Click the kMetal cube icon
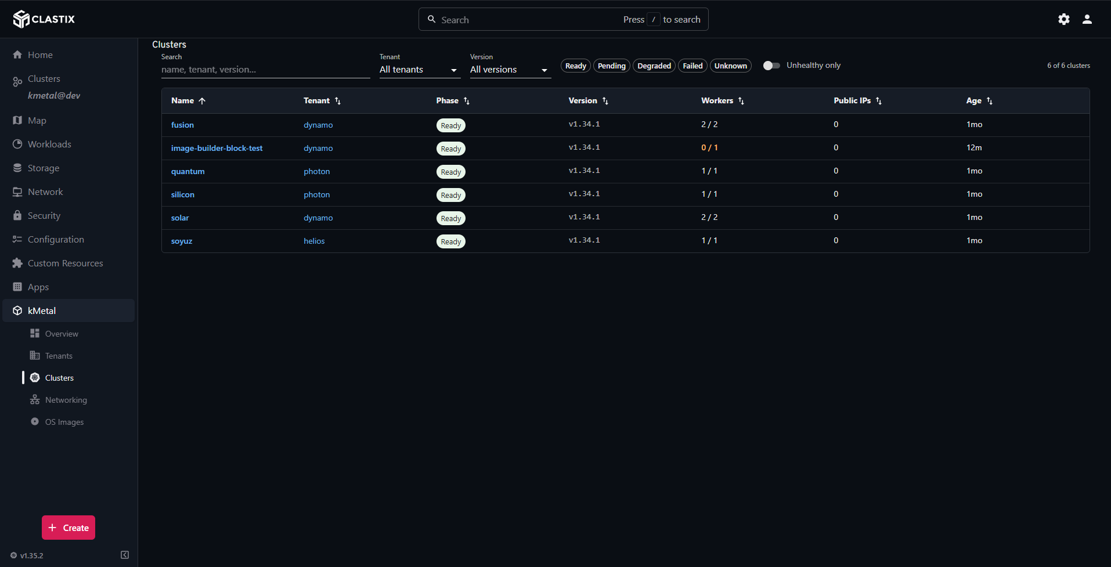This screenshot has height=567, width=1111. (17, 310)
